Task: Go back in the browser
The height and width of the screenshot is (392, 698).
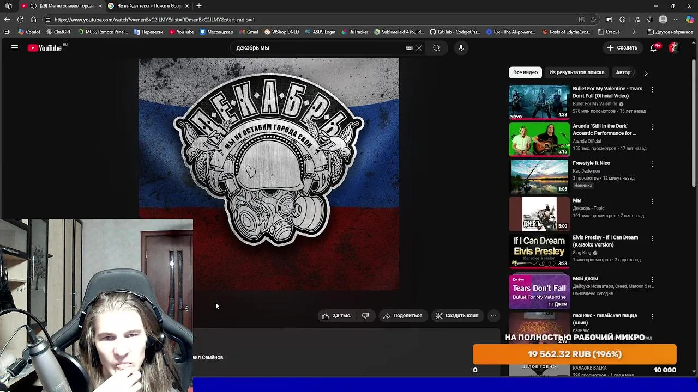Action: click(7, 20)
